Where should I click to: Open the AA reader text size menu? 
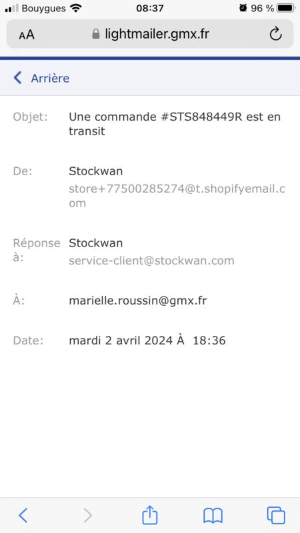click(x=27, y=35)
